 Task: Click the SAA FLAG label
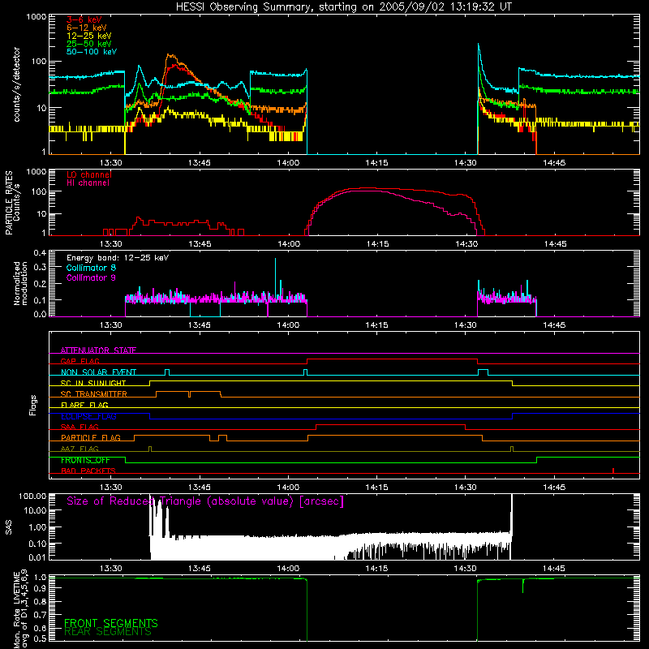[x=80, y=427]
